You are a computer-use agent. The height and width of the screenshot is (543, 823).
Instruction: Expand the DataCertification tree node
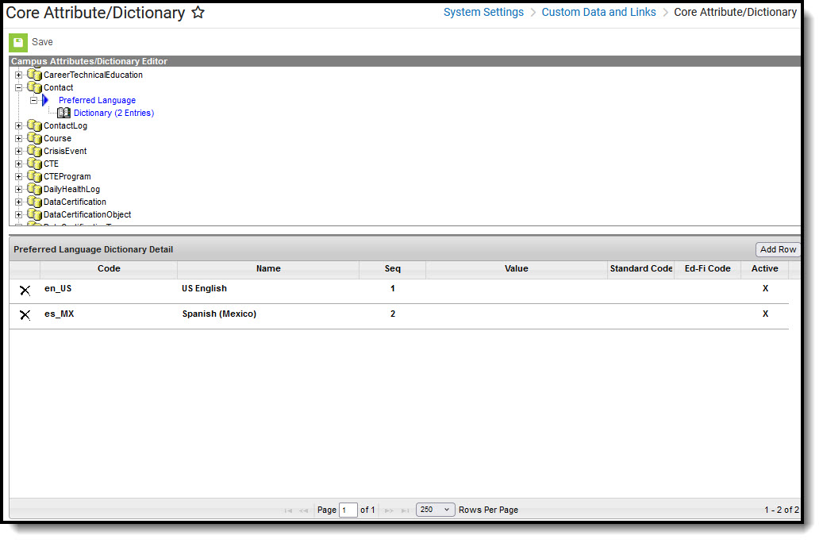pos(19,202)
